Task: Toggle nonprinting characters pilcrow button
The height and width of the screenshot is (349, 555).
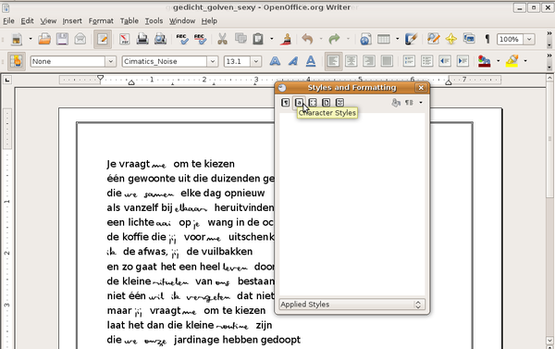Action: tap(487, 39)
